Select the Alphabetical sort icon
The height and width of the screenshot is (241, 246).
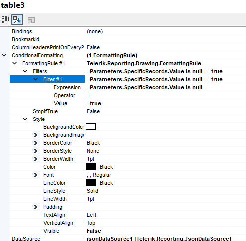[17, 20]
